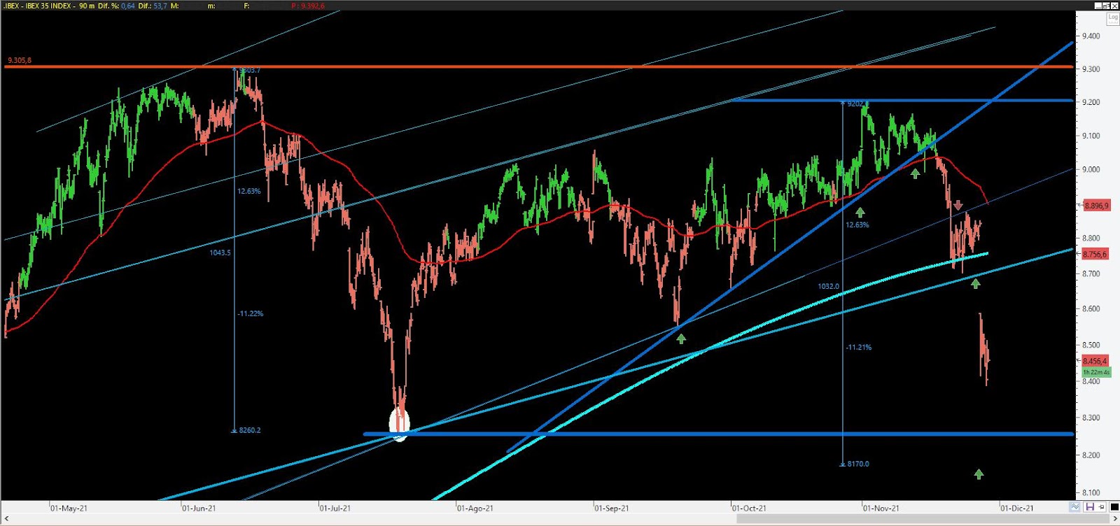Click the 9303.7 high price label
This screenshot has width=1120, height=526.
[x=250, y=70]
